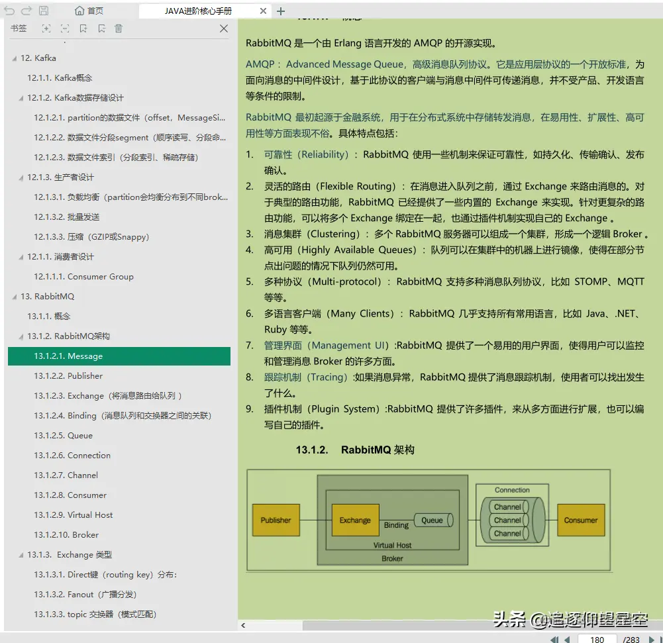Open bookmark 12.1.3.3. 压缩 (GZIP或Snappy)
Image resolution: width=663 pixels, height=643 pixels.
point(91,237)
